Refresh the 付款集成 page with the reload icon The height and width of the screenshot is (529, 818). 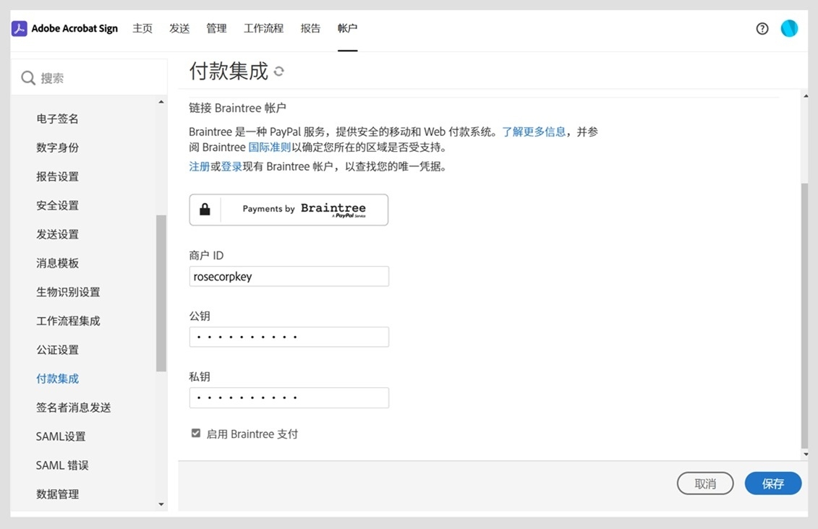tap(280, 72)
